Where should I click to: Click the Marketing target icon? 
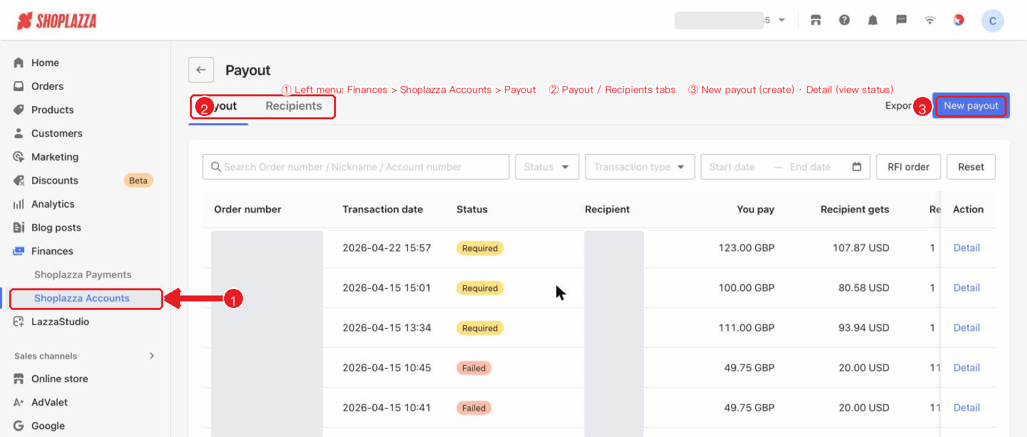18,157
